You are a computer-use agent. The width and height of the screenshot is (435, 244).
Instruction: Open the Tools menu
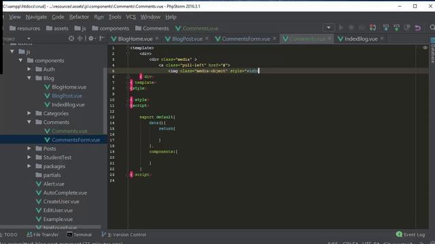click(x=115, y=17)
